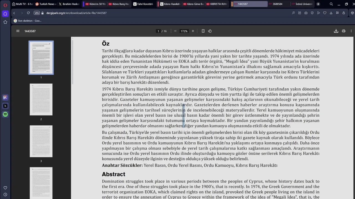Switch to the Kıbrıs Girne Ba tab
This screenshot has width=355, height=199.
193,4
